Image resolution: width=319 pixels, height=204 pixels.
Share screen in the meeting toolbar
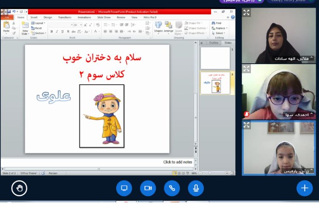click(x=124, y=188)
